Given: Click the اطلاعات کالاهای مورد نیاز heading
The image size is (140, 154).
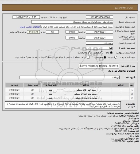Looking at the screenshot, I should pyautogui.click(x=121, y=71).
